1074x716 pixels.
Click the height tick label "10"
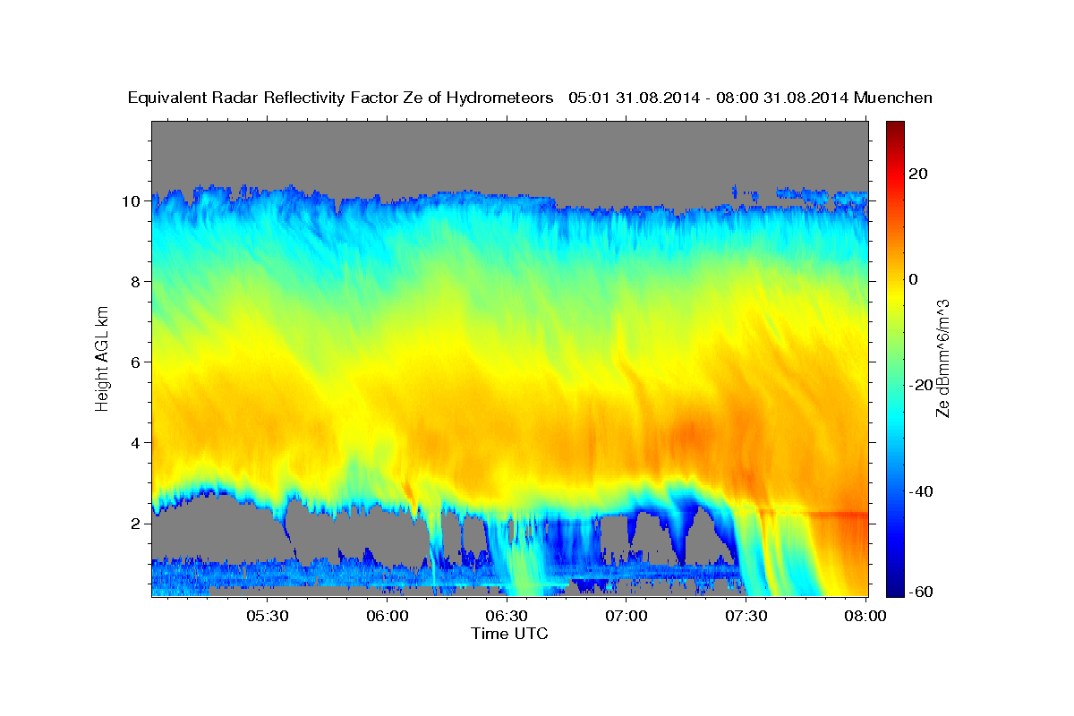pyautogui.click(x=133, y=200)
